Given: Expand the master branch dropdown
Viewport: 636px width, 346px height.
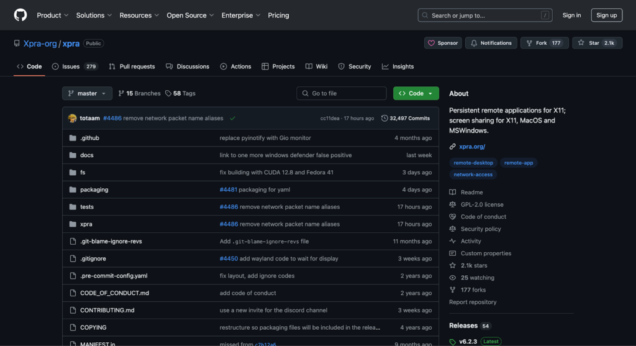Looking at the screenshot, I should pyautogui.click(x=87, y=93).
